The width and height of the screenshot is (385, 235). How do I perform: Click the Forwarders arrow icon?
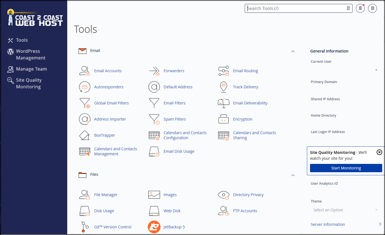154,71
